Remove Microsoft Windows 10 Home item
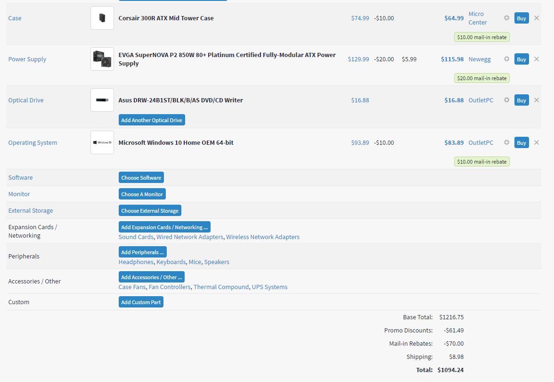554x382 pixels. point(536,142)
